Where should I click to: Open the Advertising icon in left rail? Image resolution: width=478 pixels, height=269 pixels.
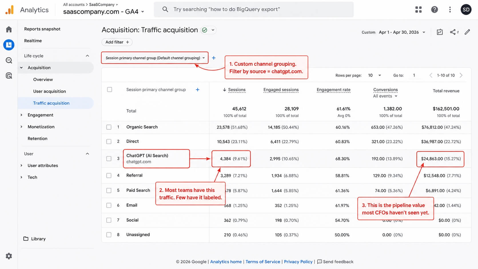pyautogui.click(x=9, y=76)
